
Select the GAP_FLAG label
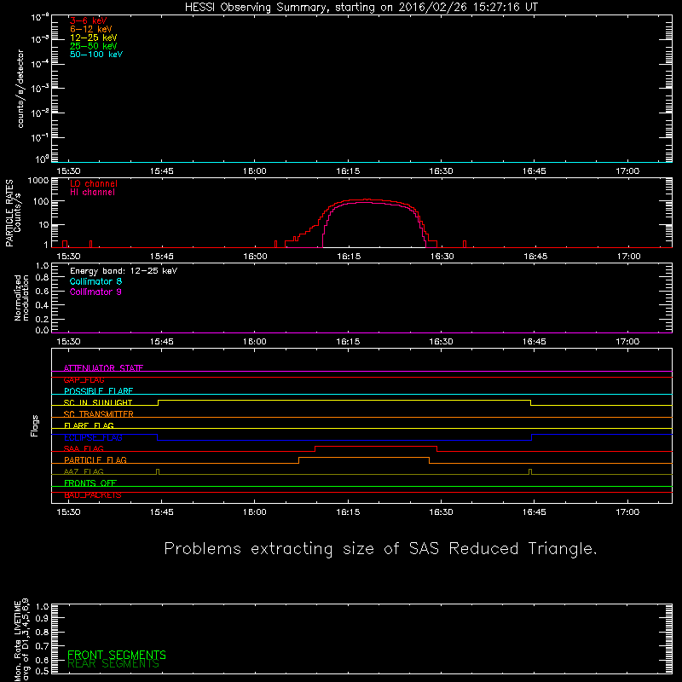(x=84, y=379)
